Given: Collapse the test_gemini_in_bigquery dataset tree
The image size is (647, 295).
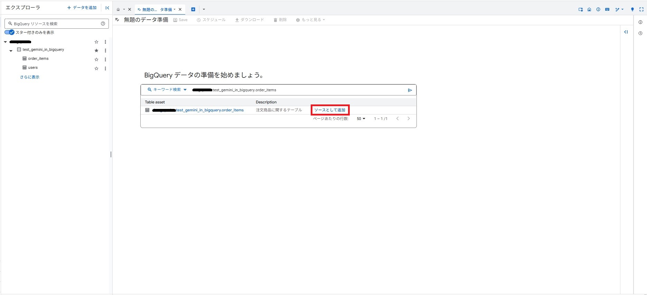Looking at the screenshot, I should click(11, 50).
